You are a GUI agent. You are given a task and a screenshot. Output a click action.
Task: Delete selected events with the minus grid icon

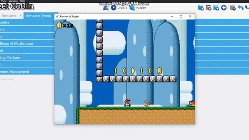[233, 8]
